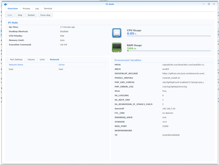Viewport: 219px width, 165px height.
Task: Open the Log tab
Action: click(37, 9)
